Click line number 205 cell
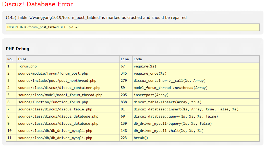Screen dimensions: 265x148 tap(126, 95)
